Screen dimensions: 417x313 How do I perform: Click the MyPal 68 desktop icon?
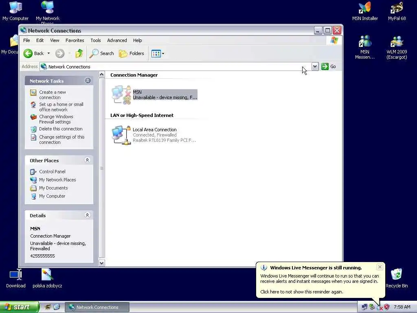[x=397, y=11]
